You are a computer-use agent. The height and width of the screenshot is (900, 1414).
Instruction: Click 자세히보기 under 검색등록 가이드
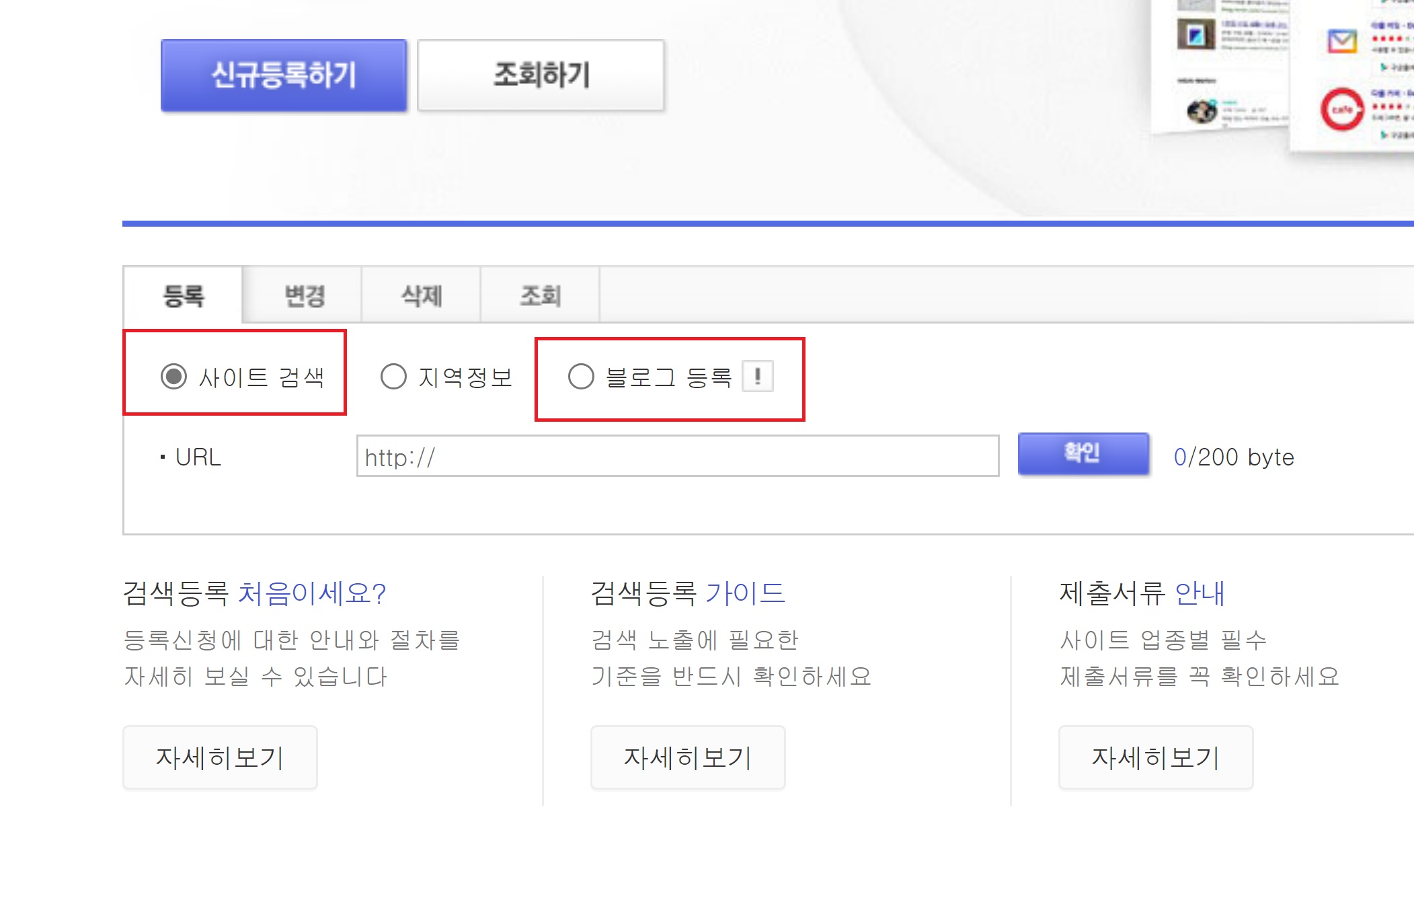coord(687,757)
